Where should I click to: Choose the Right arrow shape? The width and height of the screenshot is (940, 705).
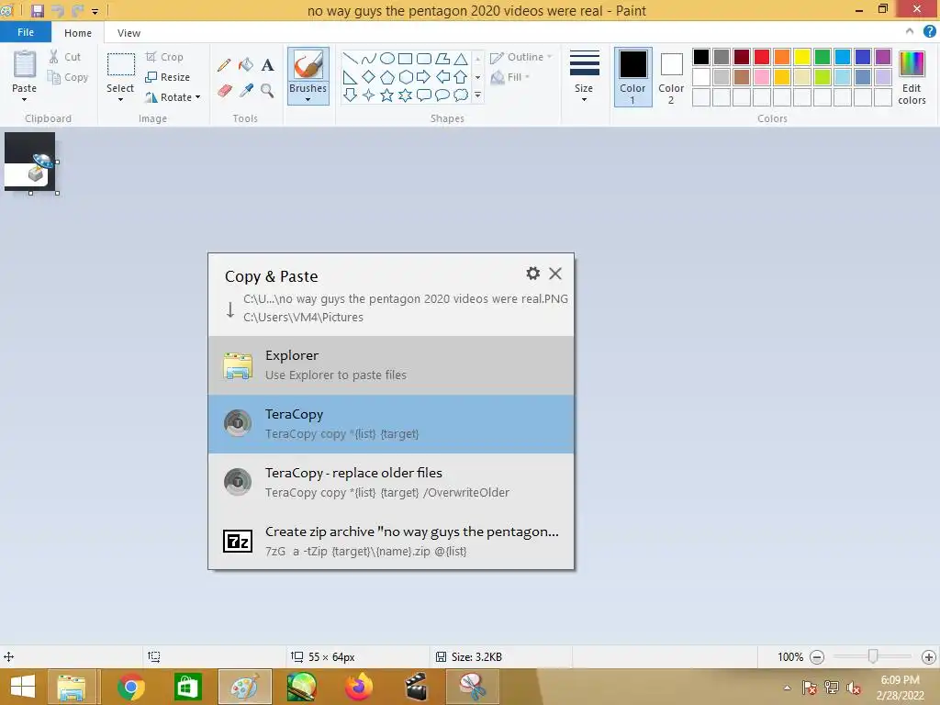424,77
